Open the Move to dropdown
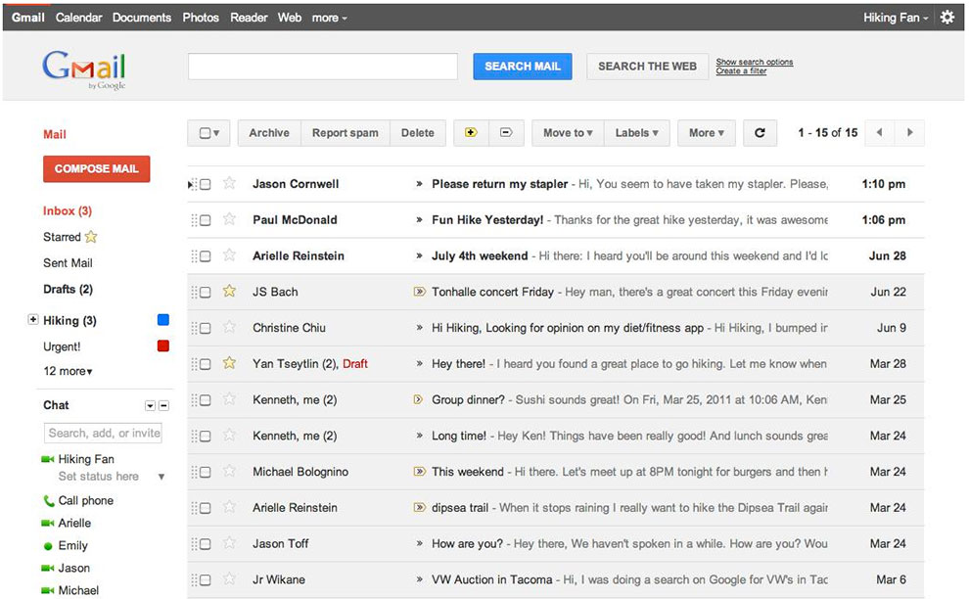The height and width of the screenshot is (599, 969). click(x=568, y=133)
